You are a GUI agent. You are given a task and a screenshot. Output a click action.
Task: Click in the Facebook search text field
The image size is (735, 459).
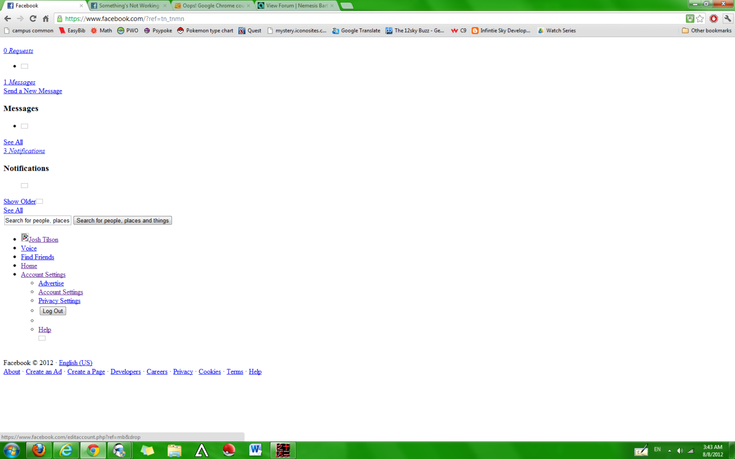point(38,221)
